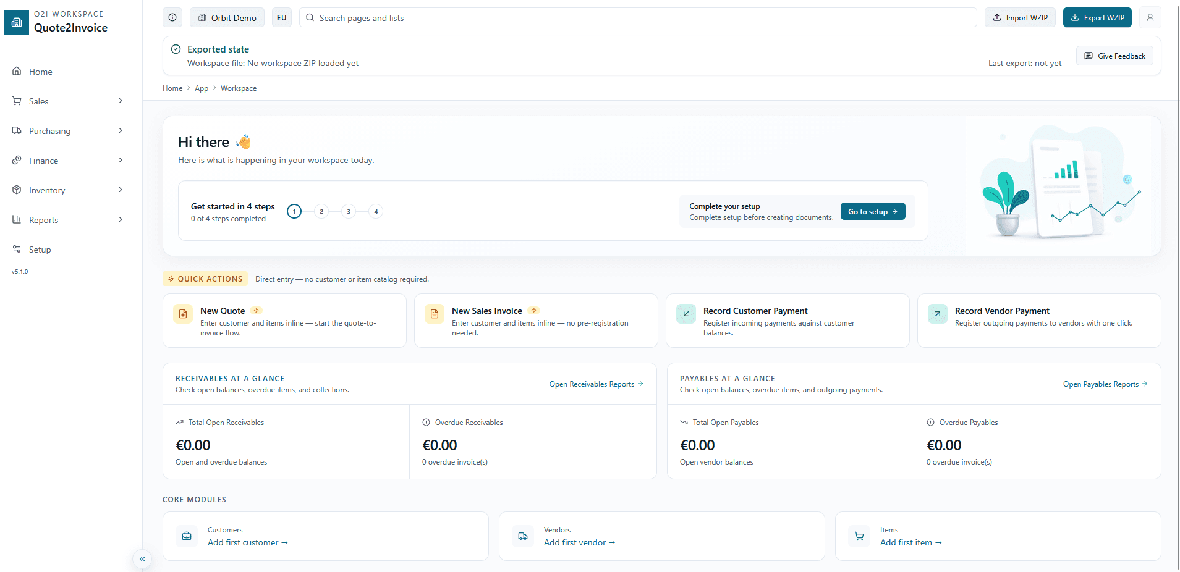Image resolution: width=1180 pixels, height=572 pixels.
Task: Click the Customers module icon
Action: pyautogui.click(x=186, y=536)
